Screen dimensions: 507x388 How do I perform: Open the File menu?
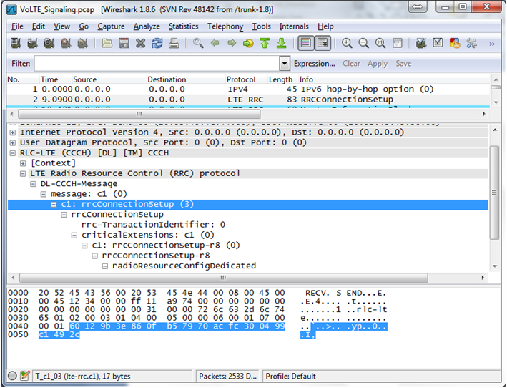[x=17, y=26]
